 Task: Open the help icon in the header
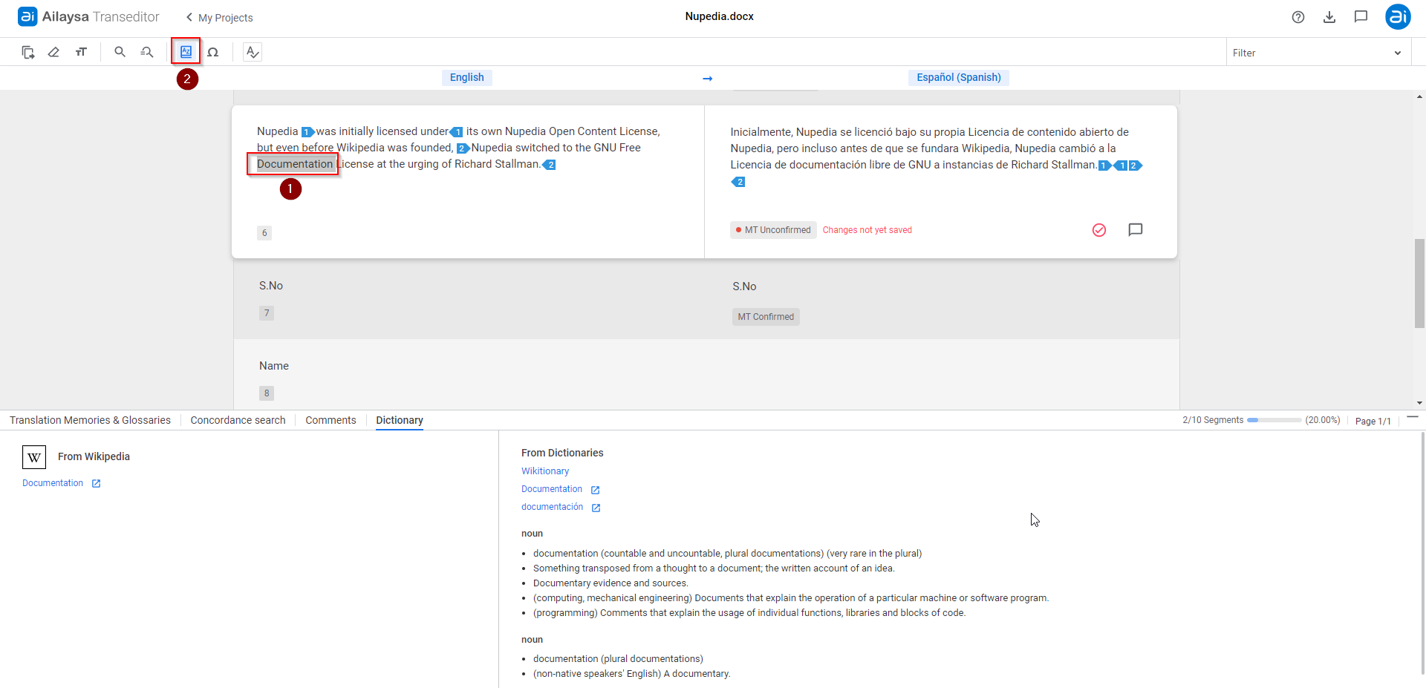[x=1298, y=17]
